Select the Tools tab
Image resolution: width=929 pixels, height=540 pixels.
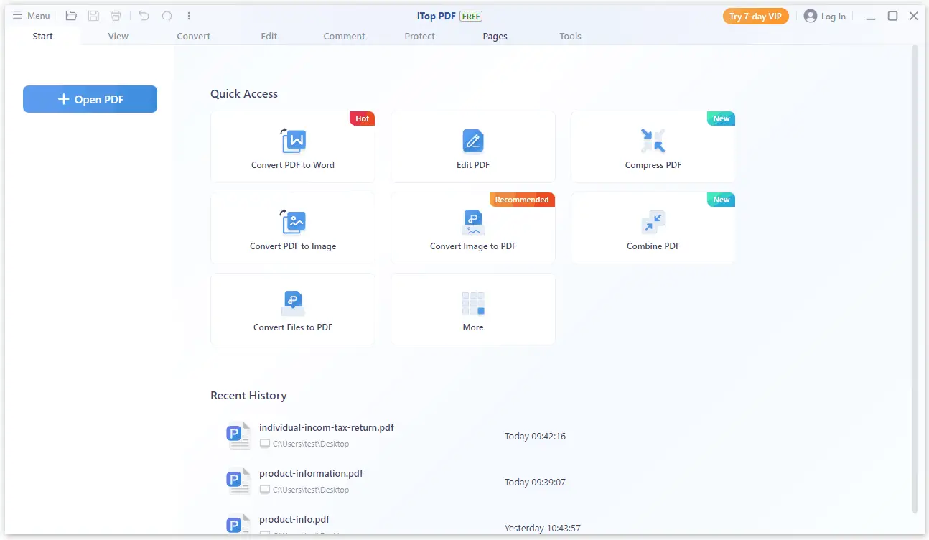point(571,36)
